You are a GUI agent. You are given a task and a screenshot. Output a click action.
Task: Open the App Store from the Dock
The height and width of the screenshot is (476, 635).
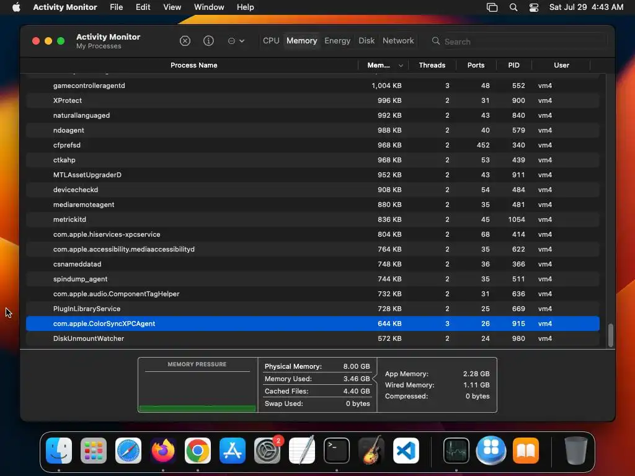click(x=233, y=451)
